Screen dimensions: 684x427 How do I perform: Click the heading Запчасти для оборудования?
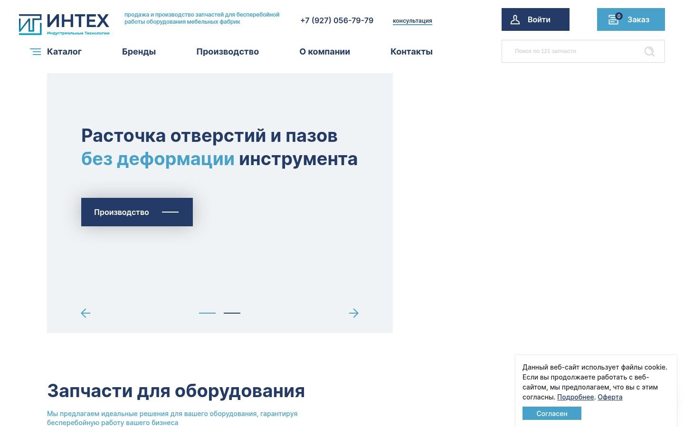176,391
